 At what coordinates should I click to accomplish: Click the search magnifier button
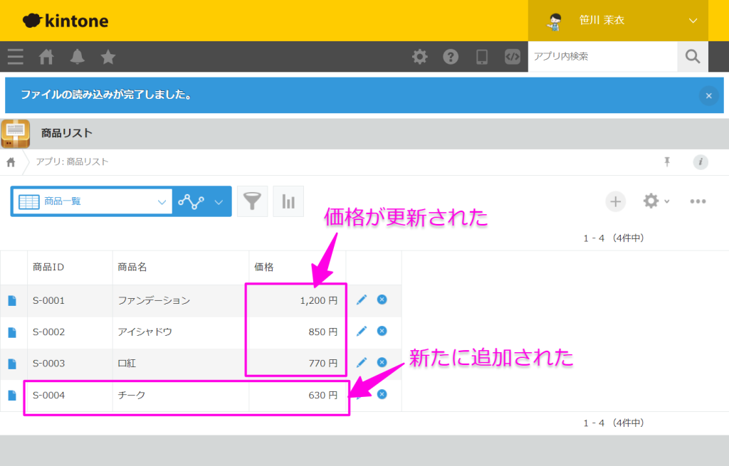(692, 56)
